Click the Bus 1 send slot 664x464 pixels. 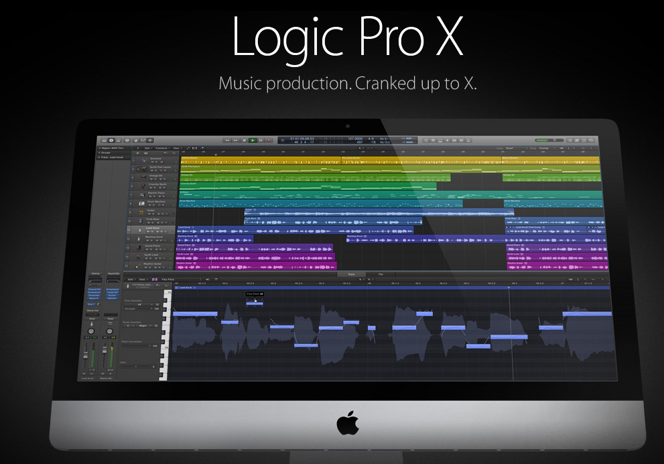pos(92,304)
